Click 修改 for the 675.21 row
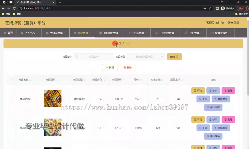 point(213,119)
